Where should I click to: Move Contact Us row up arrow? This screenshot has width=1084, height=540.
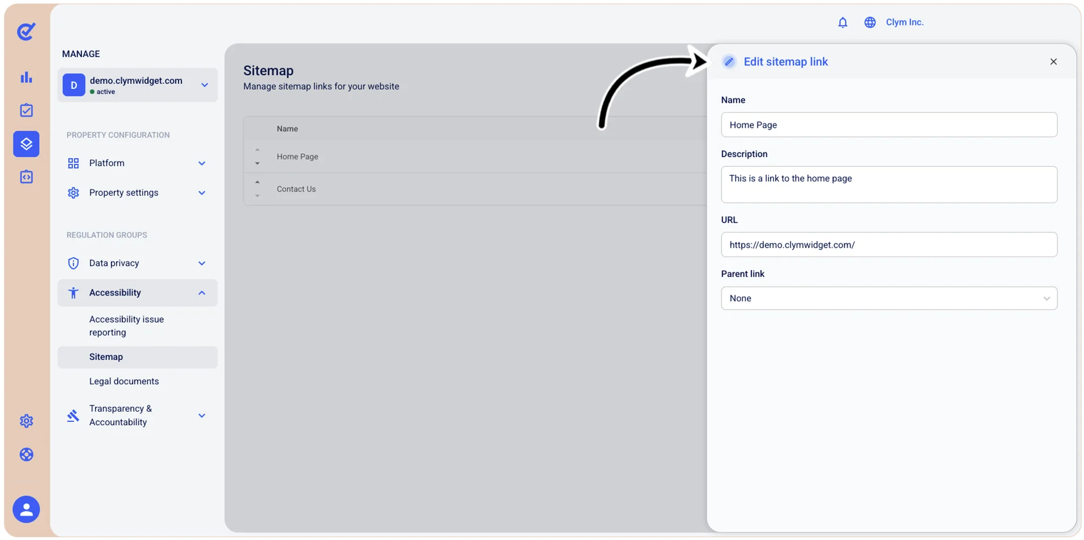coord(257,182)
